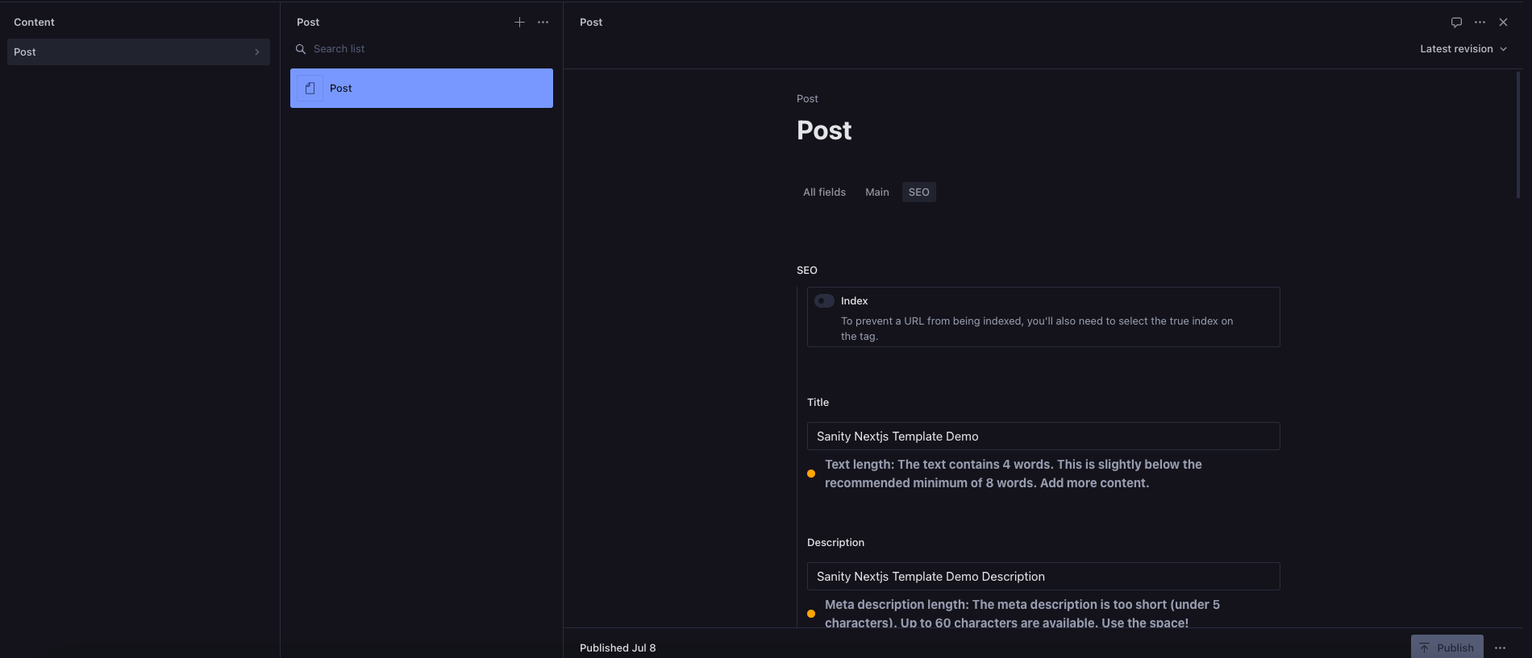Select the SEO tab

click(x=918, y=192)
